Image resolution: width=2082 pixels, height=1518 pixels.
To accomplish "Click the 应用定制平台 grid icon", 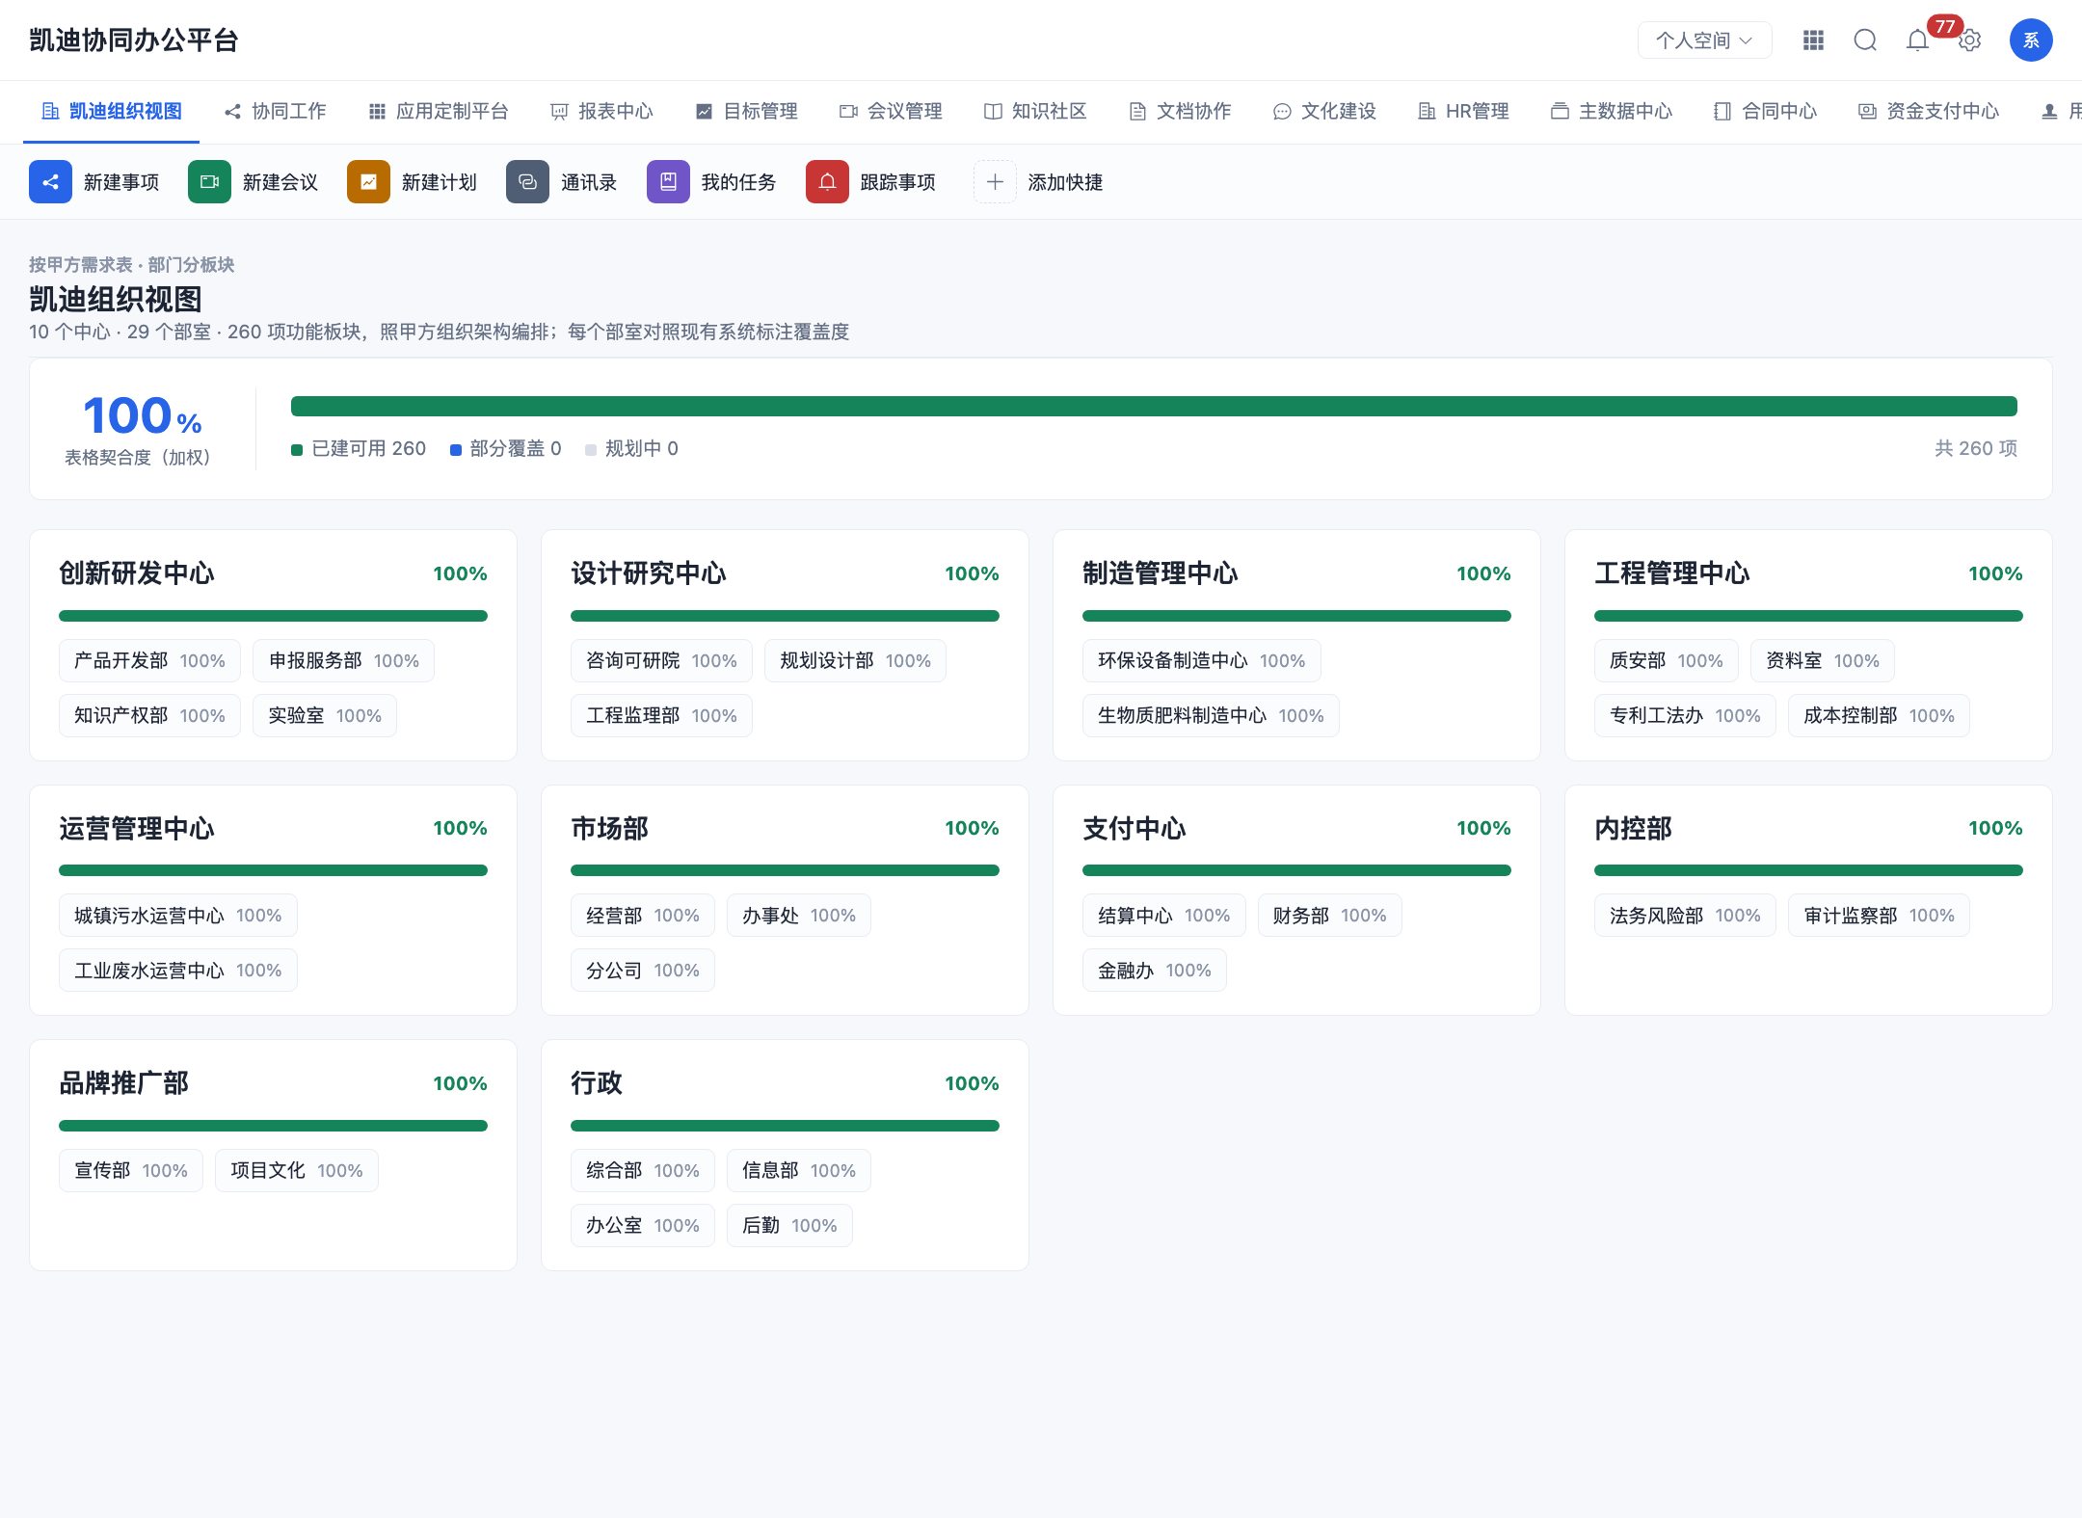I will [377, 112].
